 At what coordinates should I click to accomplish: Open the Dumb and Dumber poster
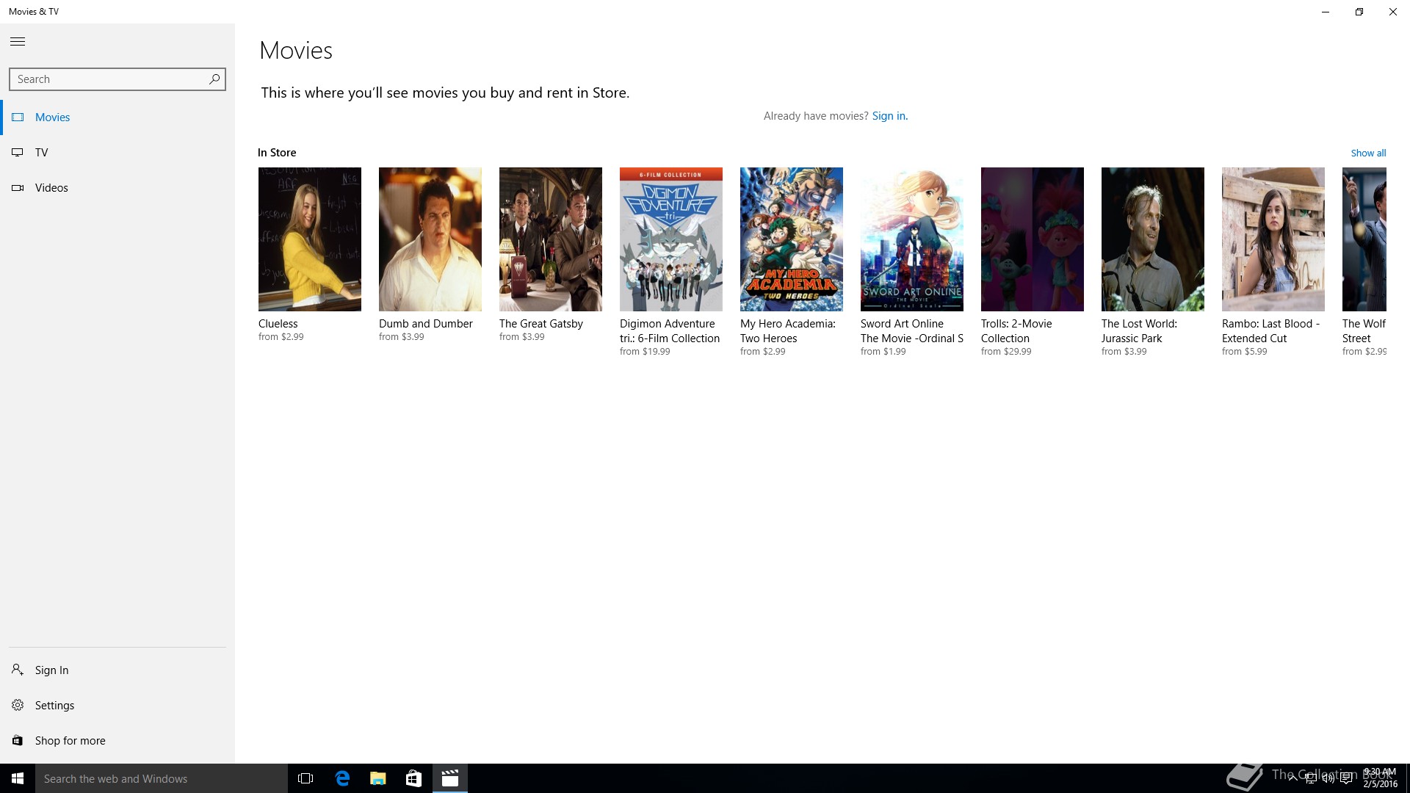(x=430, y=239)
